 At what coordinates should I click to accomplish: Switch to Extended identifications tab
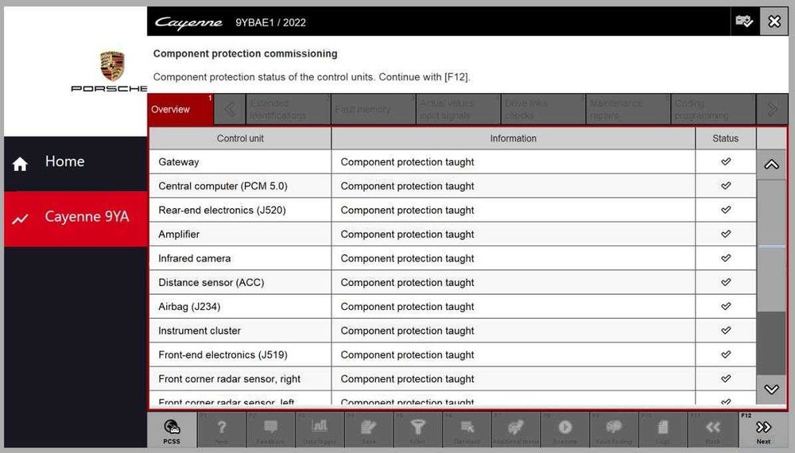coord(288,109)
